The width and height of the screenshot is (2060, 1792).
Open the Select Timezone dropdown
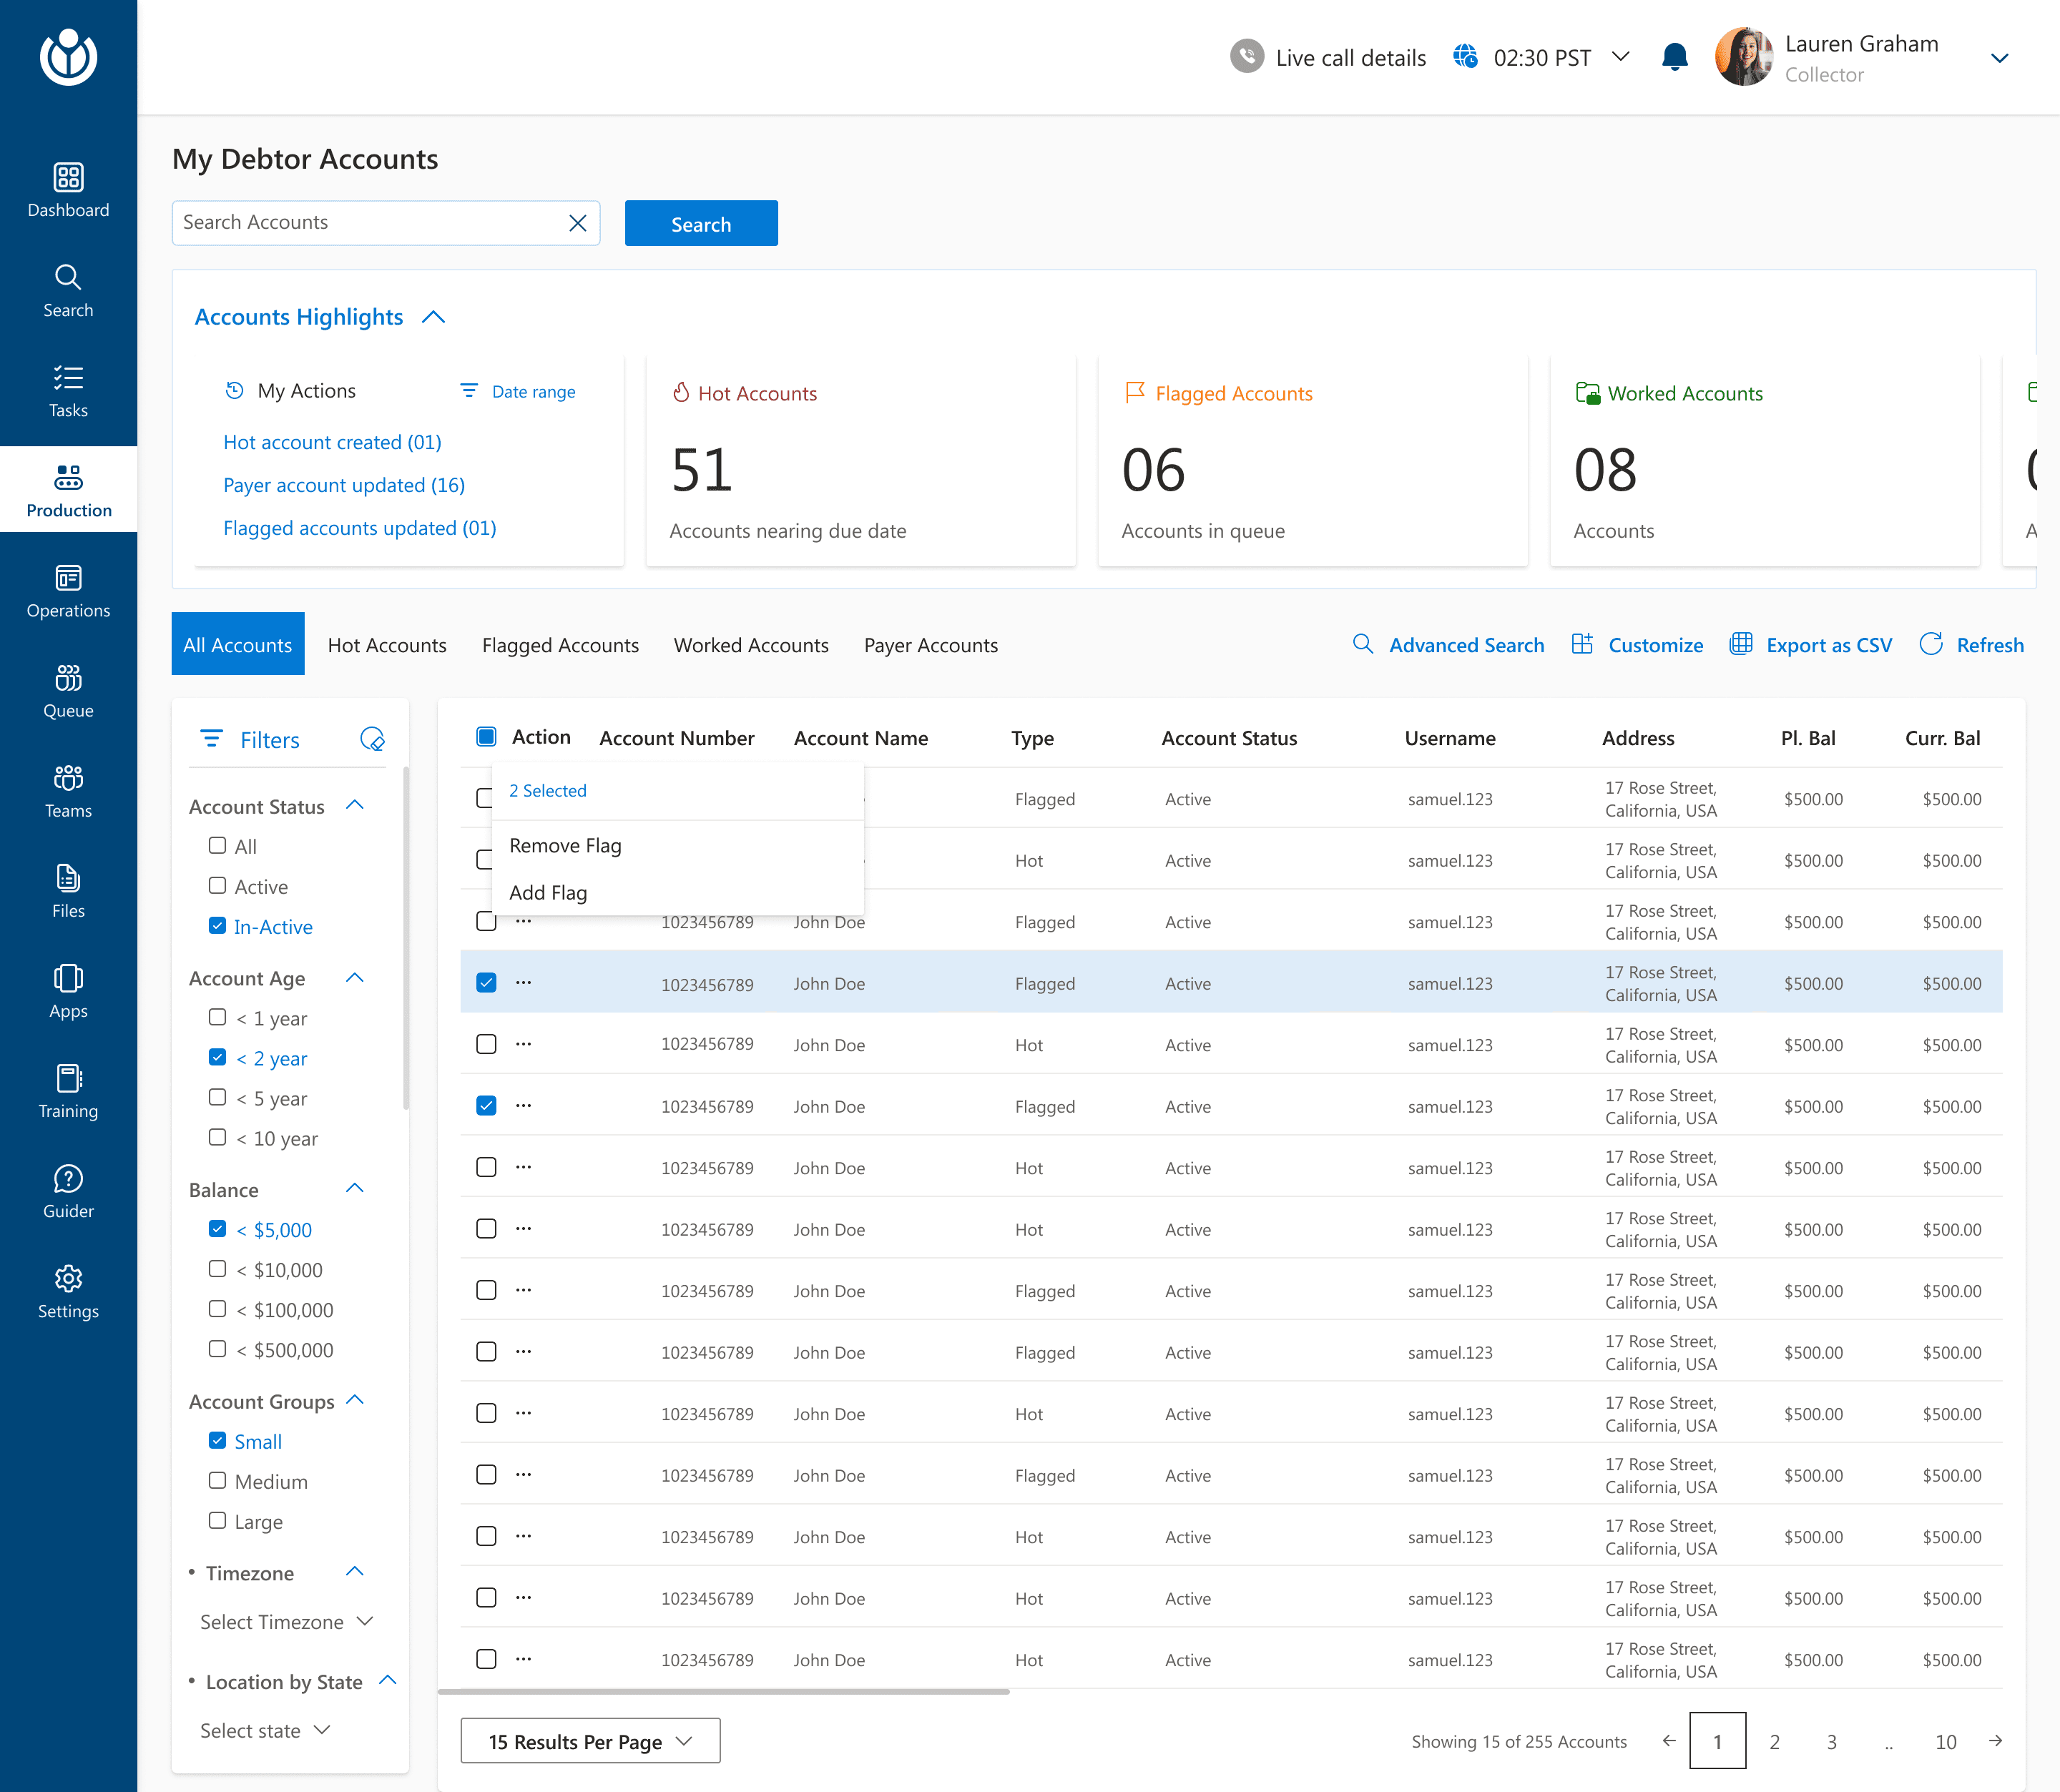click(x=286, y=1621)
